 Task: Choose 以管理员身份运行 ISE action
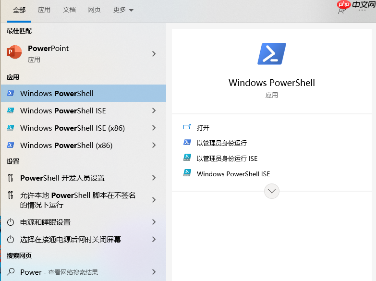click(x=227, y=159)
